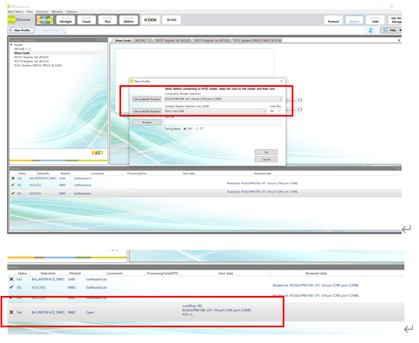Open the Window menu
This screenshot has width=419, height=343.
[x=57, y=12]
